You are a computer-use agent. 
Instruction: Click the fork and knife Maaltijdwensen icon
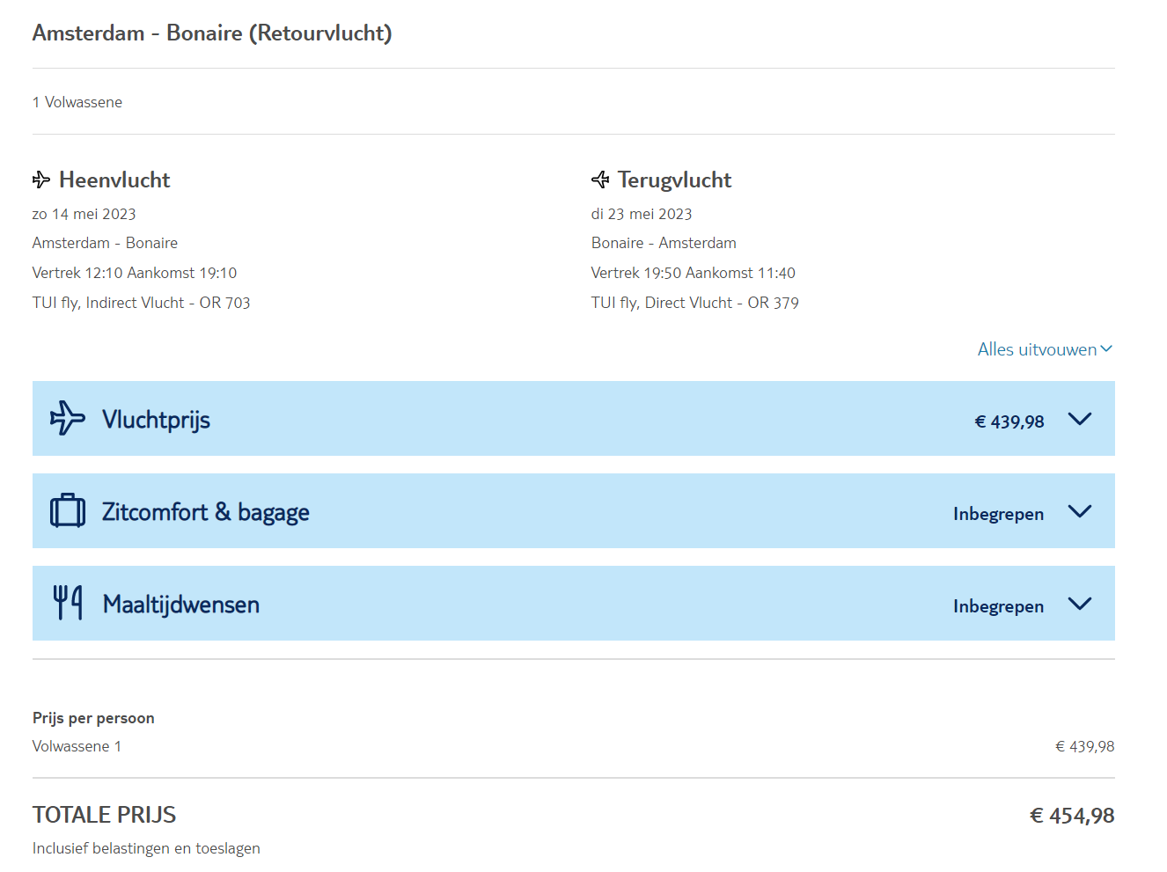68,604
